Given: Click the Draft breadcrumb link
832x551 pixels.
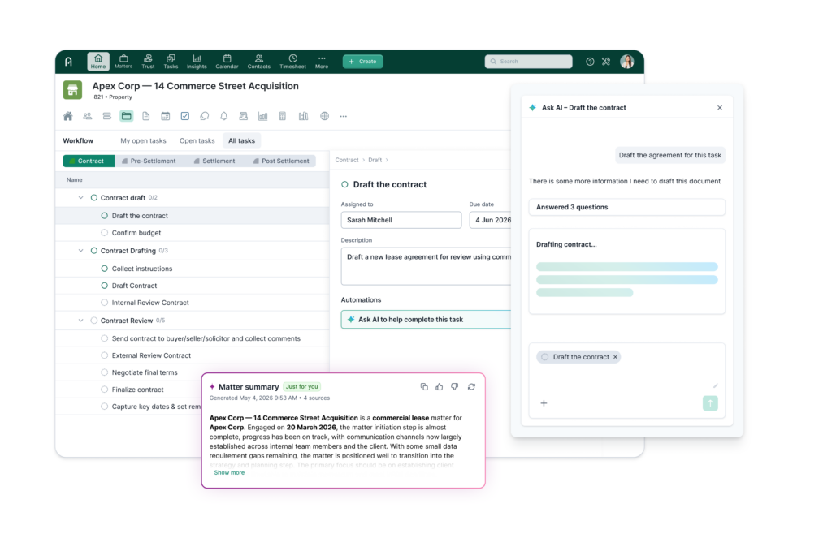Looking at the screenshot, I should tap(375, 160).
